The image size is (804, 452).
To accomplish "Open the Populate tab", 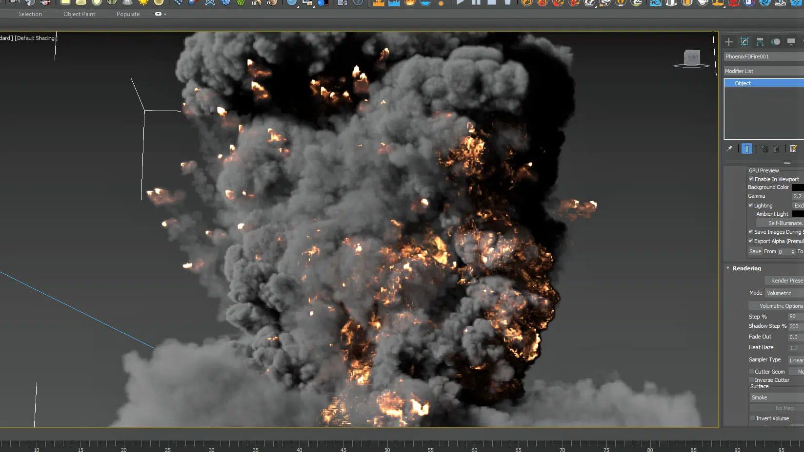I will pos(127,14).
